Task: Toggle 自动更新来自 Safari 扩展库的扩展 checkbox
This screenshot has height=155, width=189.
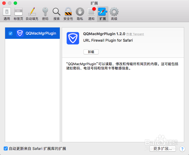Action: tap(5, 148)
